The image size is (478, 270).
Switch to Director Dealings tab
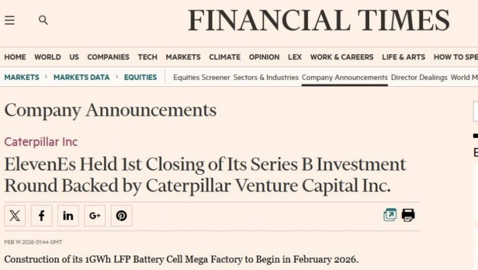[419, 78]
